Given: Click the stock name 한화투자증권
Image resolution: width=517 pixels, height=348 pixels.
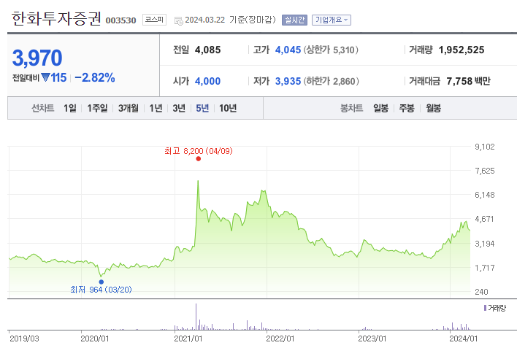Looking at the screenshot, I should click(56, 19).
